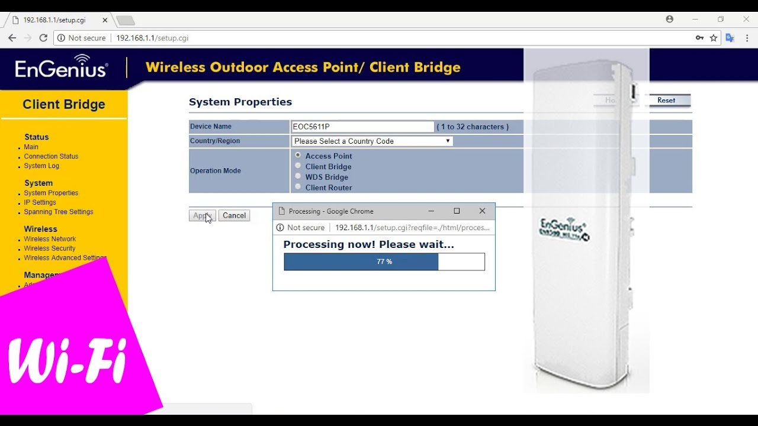Image resolution: width=758 pixels, height=426 pixels.
Task: Click the Apply button
Action: tap(203, 215)
